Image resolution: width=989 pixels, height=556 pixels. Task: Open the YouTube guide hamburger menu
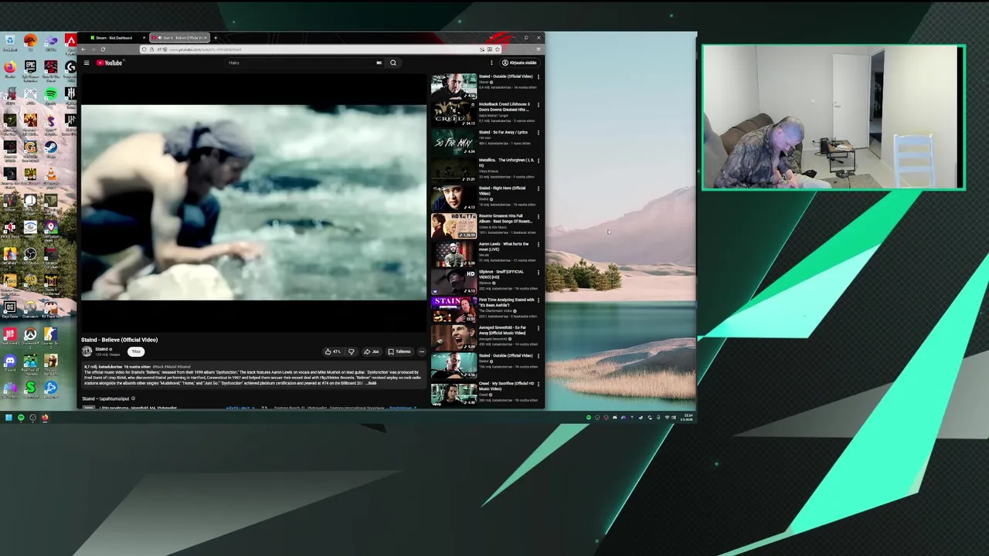coord(87,63)
